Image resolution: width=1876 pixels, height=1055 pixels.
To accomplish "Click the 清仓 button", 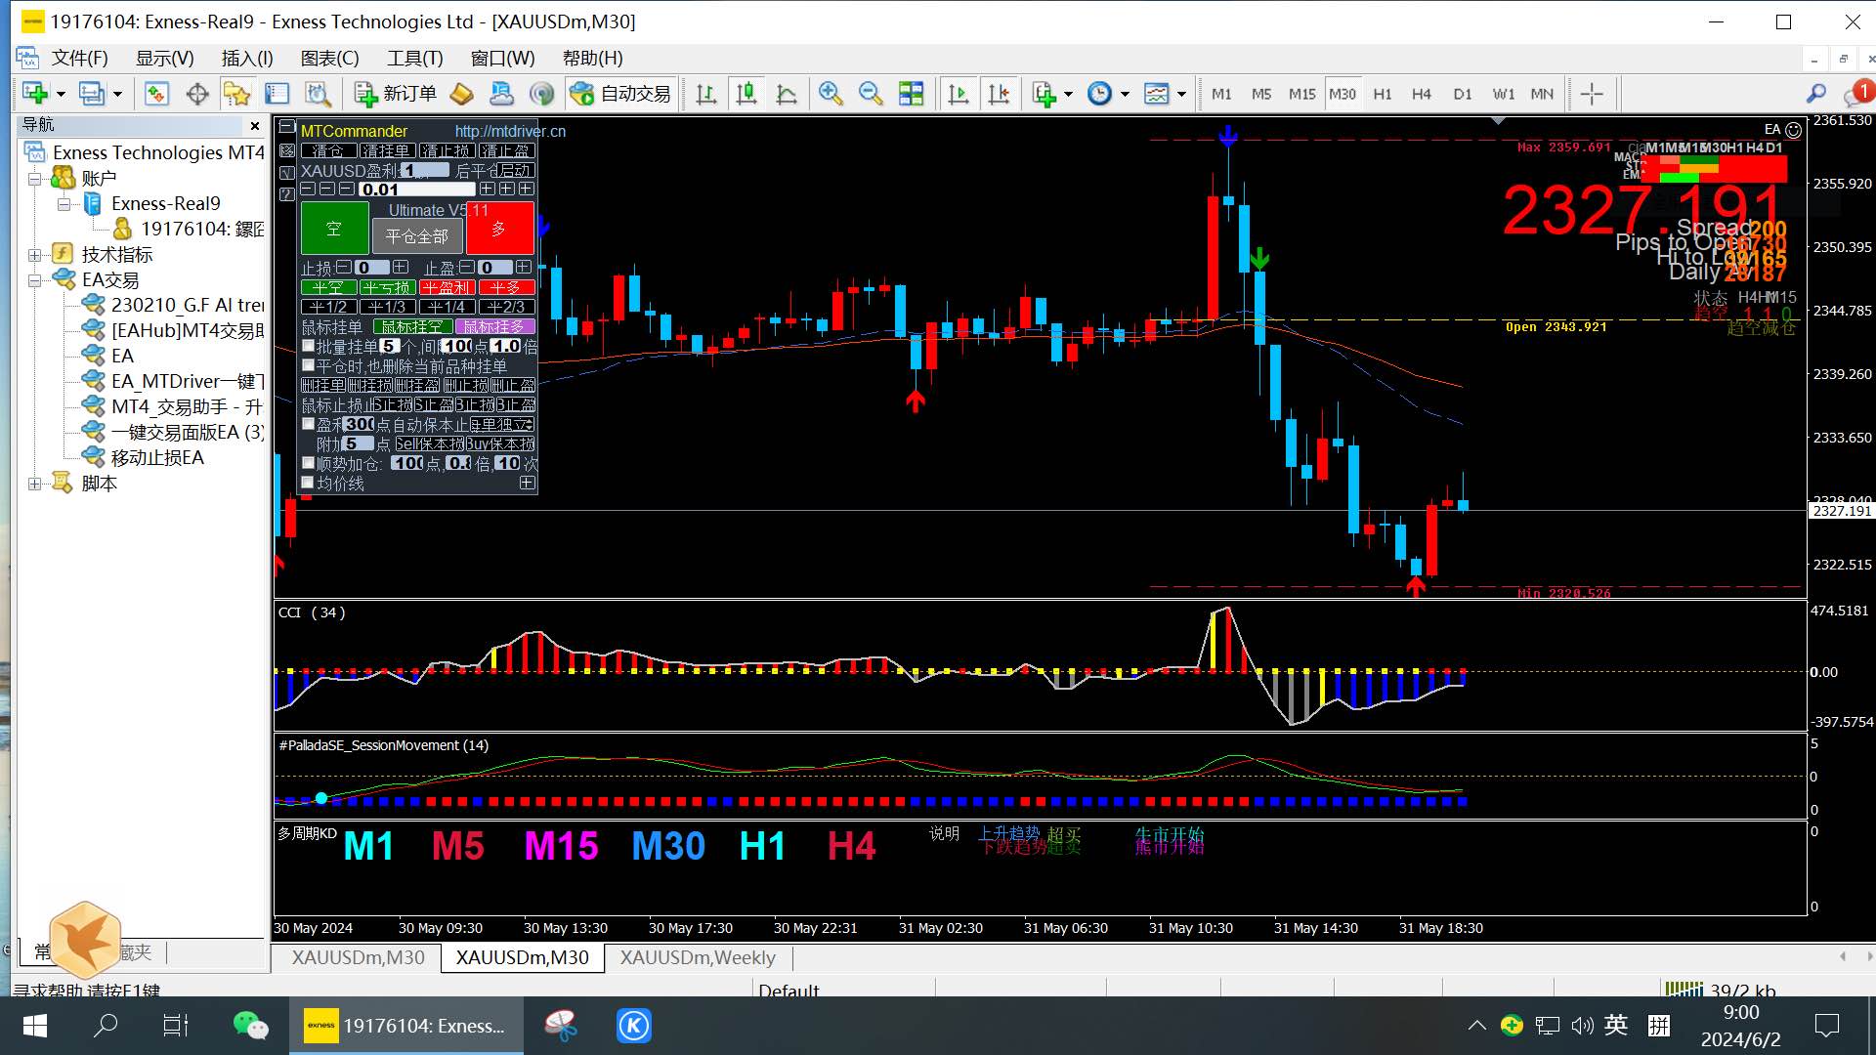I will click(x=328, y=150).
